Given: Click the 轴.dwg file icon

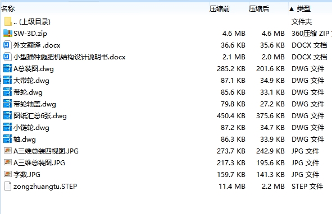Looking at the screenshot, I should (x=8, y=139).
